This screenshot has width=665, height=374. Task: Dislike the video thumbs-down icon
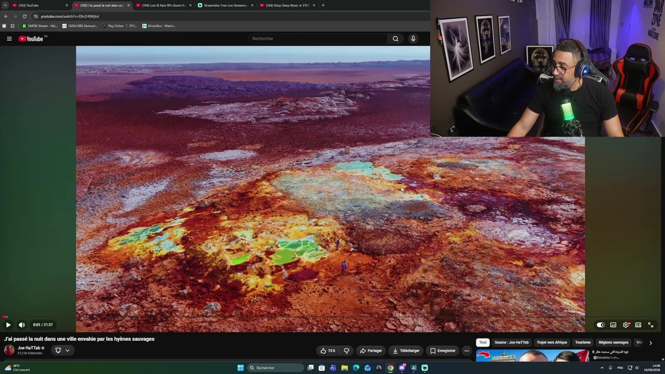(x=347, y=351)
